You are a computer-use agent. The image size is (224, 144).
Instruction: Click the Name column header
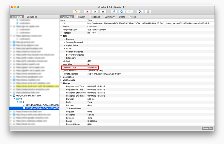(62, 20)
